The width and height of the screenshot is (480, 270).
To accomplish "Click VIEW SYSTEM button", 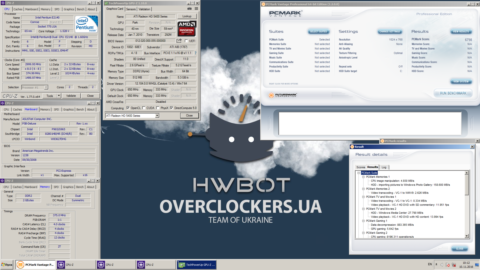I will click(x=461, y=81).
